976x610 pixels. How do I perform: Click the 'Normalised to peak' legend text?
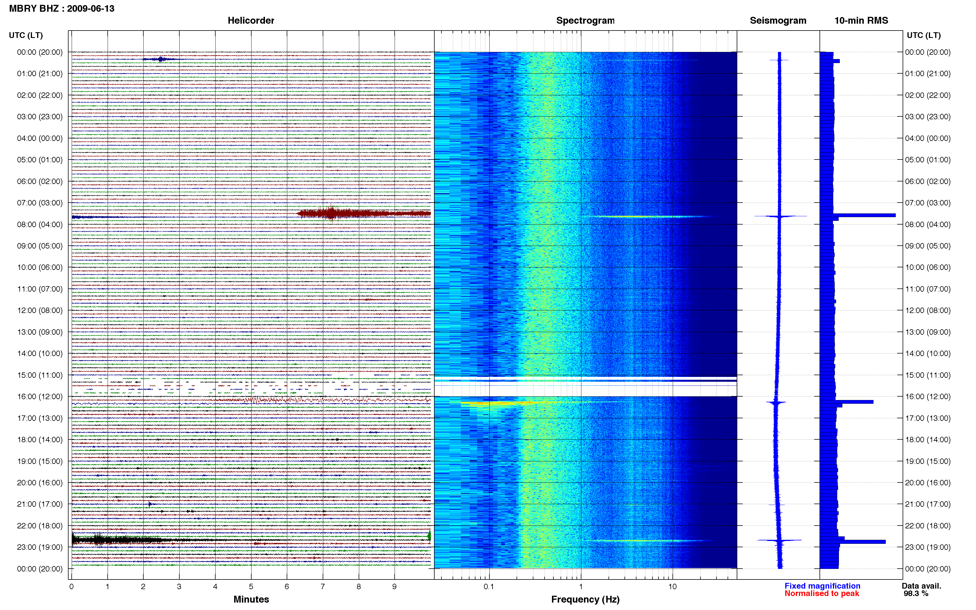click(x=822, y=593)
